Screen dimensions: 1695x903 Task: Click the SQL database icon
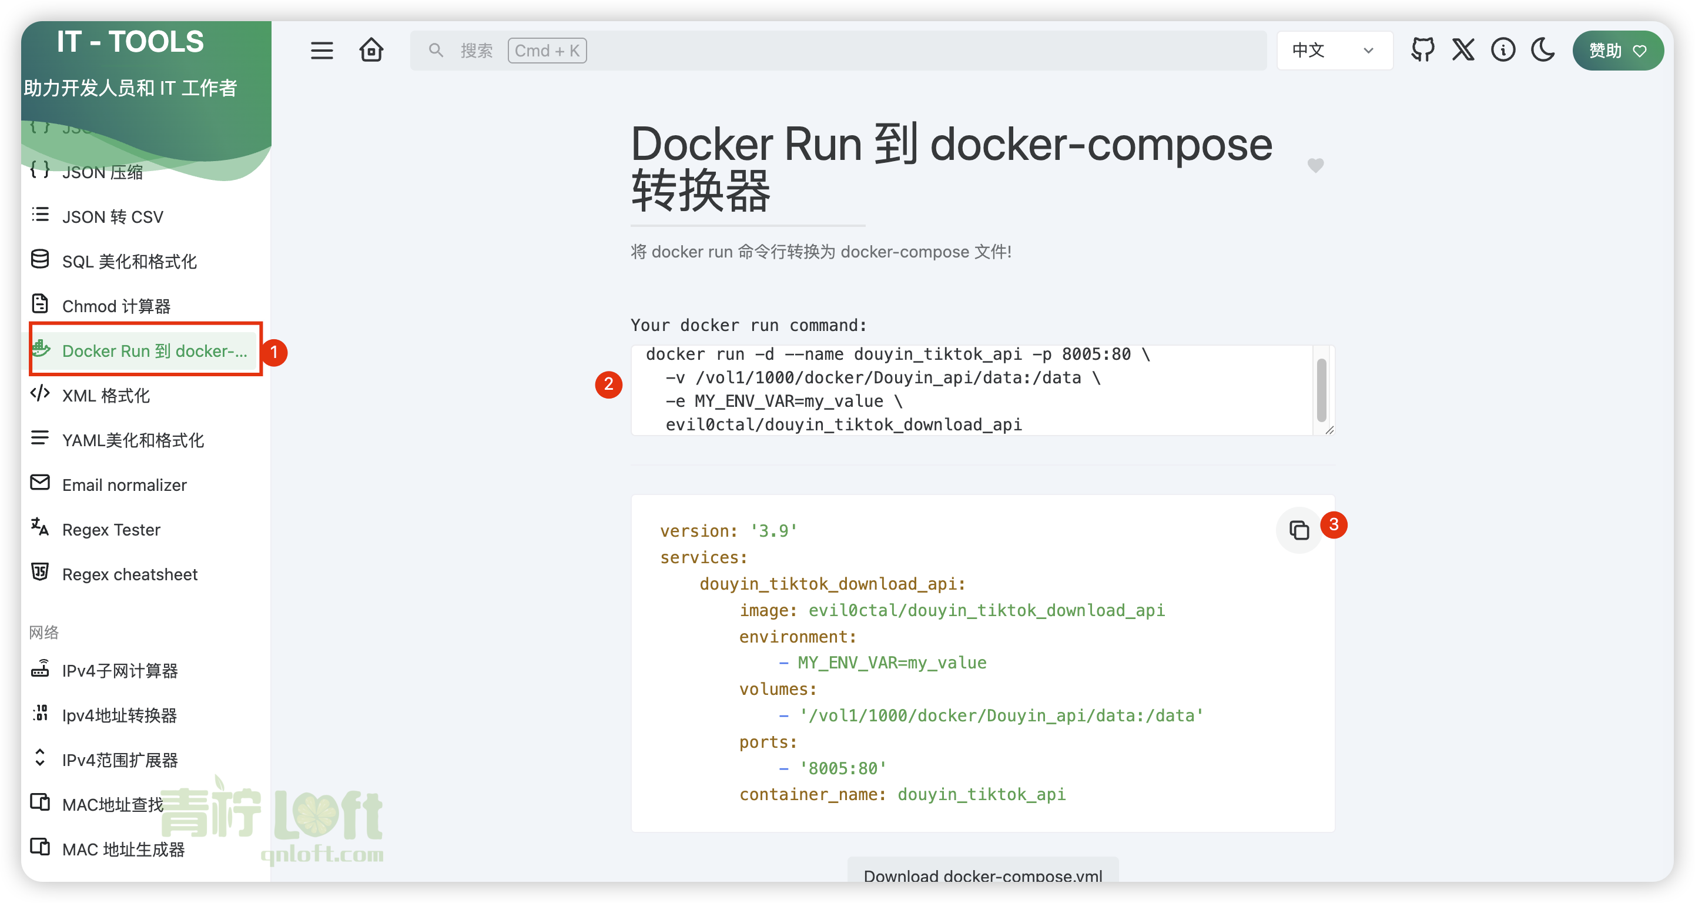pos(40,260)
